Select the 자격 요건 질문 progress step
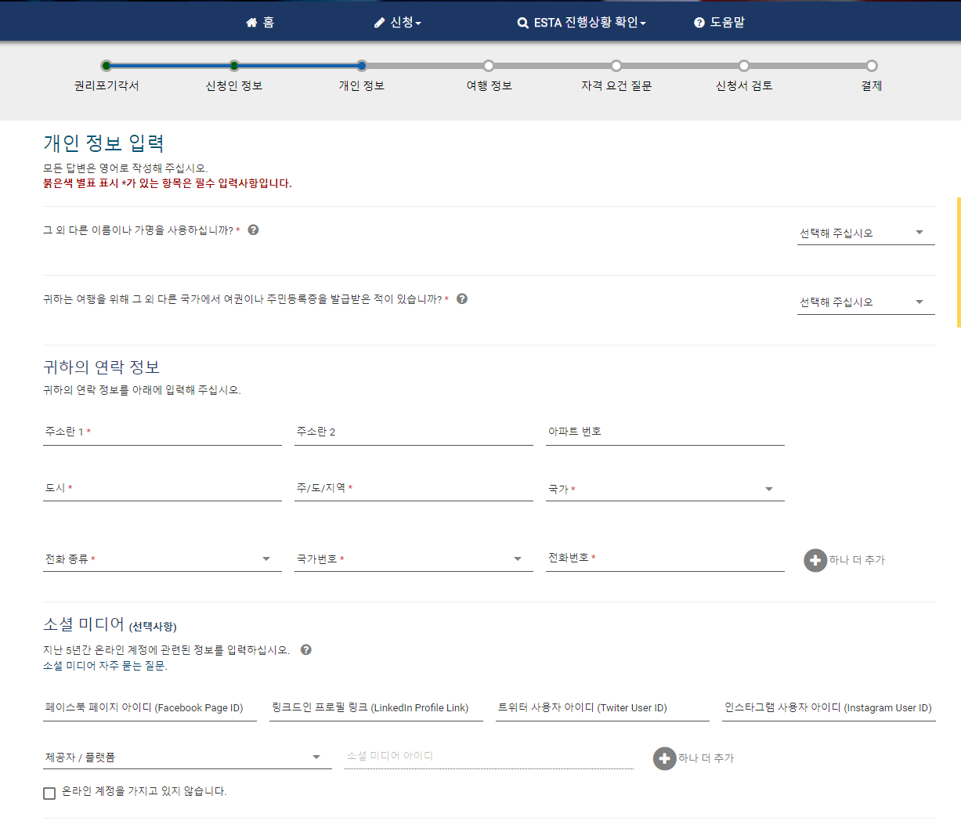 pos(616,77)
